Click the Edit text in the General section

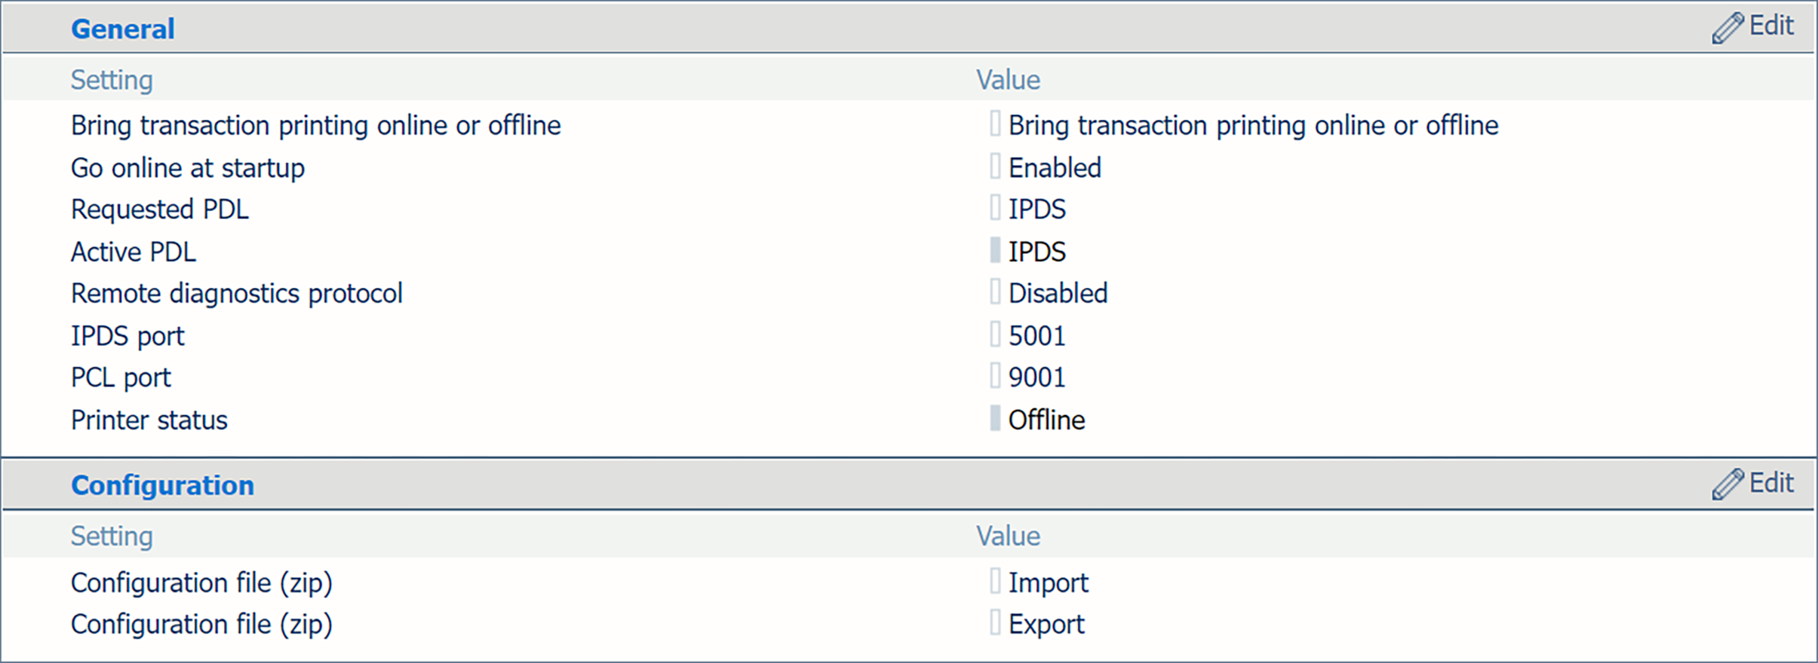coord(1771,26)
